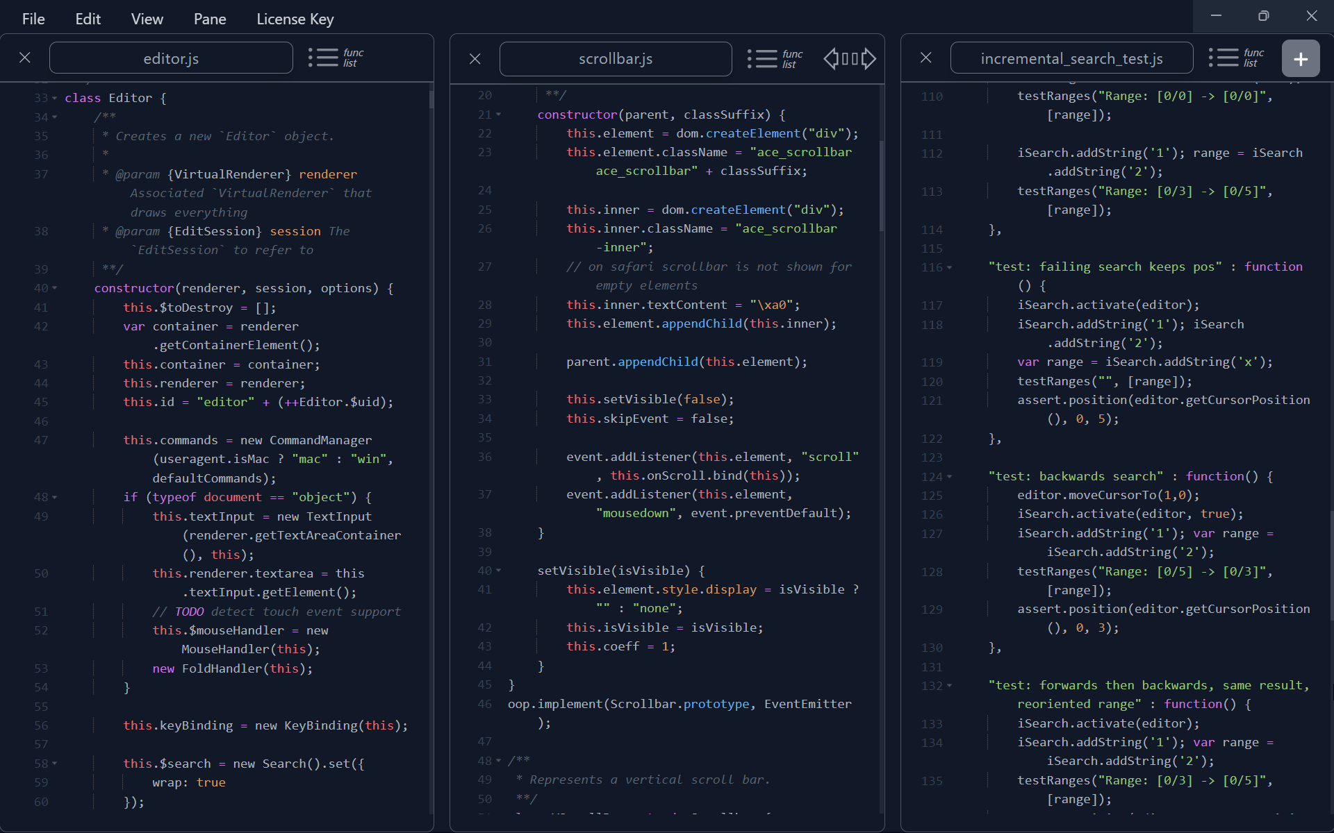Viewport: 1334px width, 833px height.
Task: Place cursor on 'setVisible(isVisible)' in scrollbar.js
Action: tap(614, 571)
